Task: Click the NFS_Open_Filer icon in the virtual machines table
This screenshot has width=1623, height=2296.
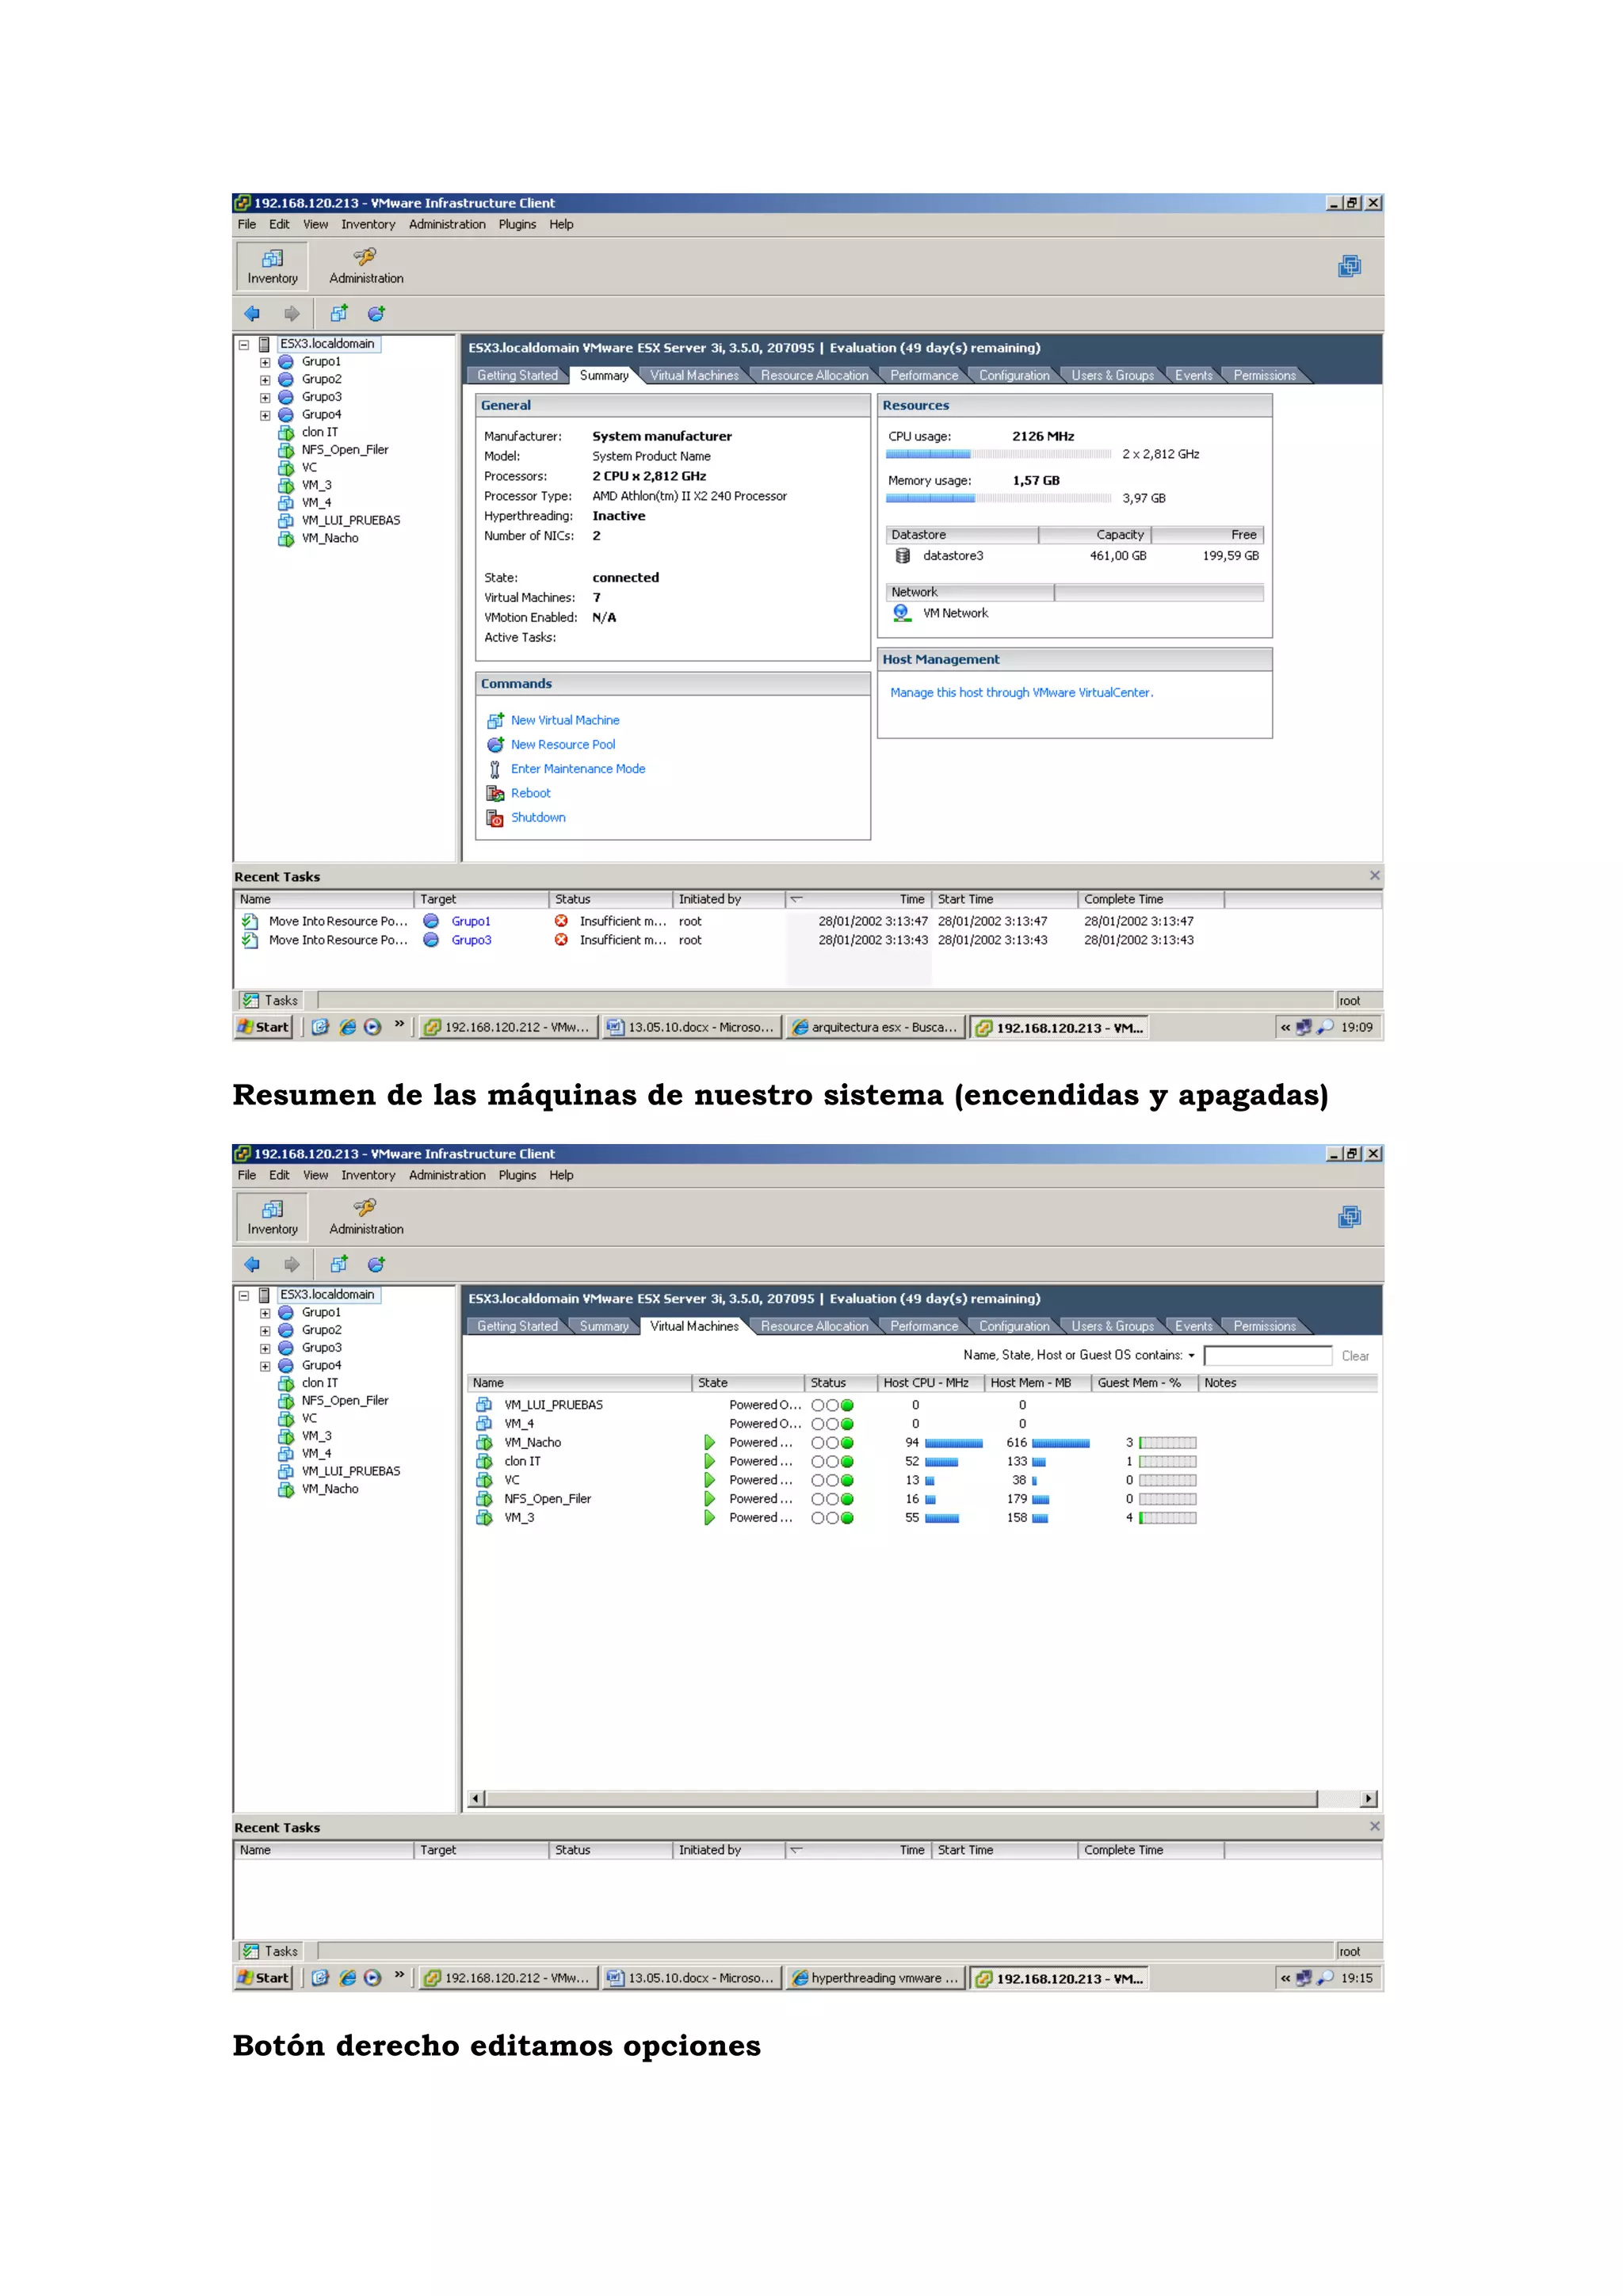Action: point(484,1499)
